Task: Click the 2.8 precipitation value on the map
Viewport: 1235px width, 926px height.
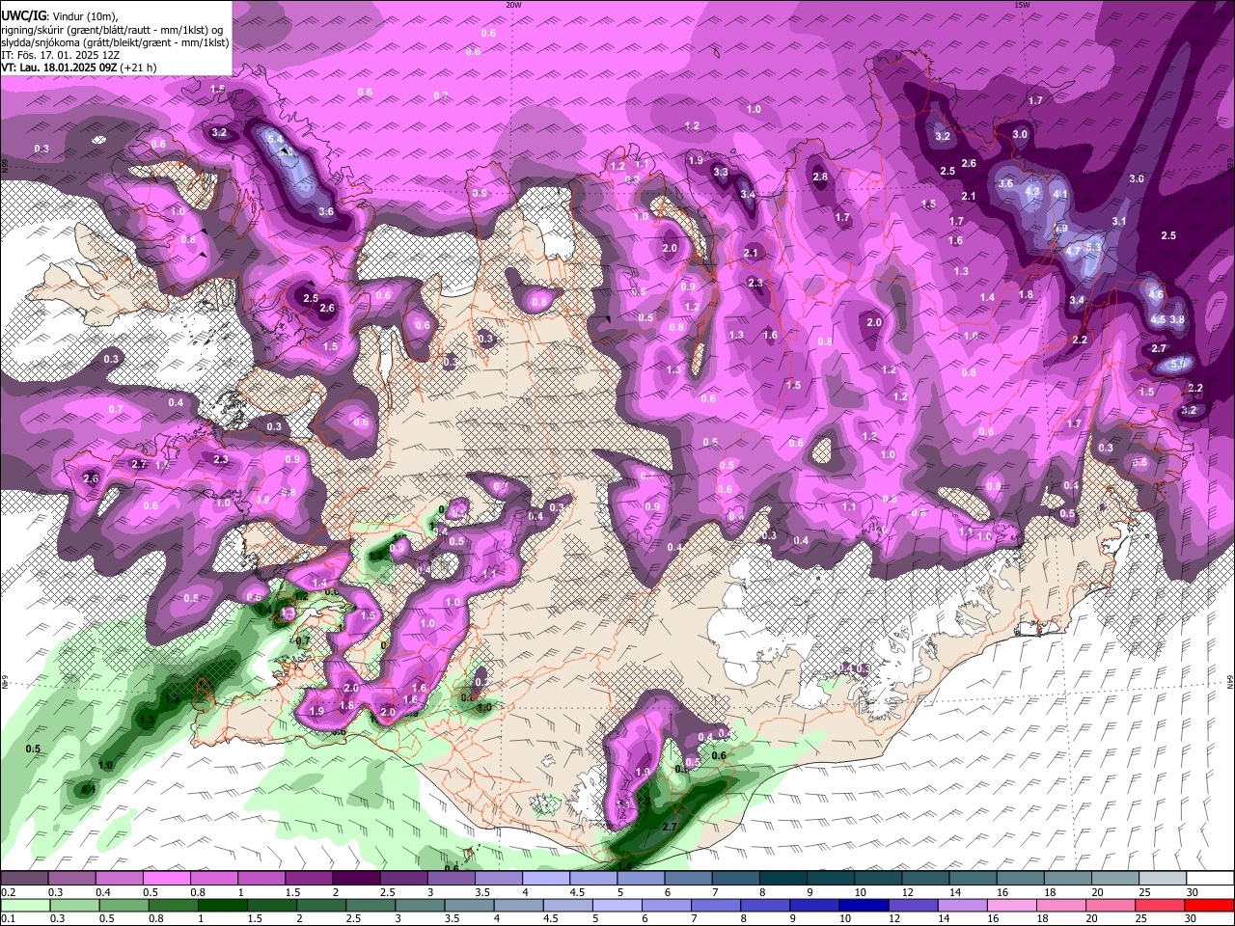Action: tap(820, 177)
